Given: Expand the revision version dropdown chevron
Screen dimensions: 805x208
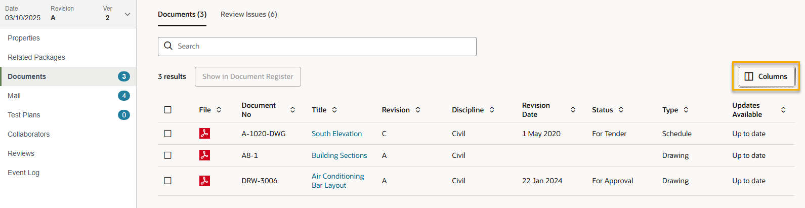Looking at the screenshot, I should 128,14.
